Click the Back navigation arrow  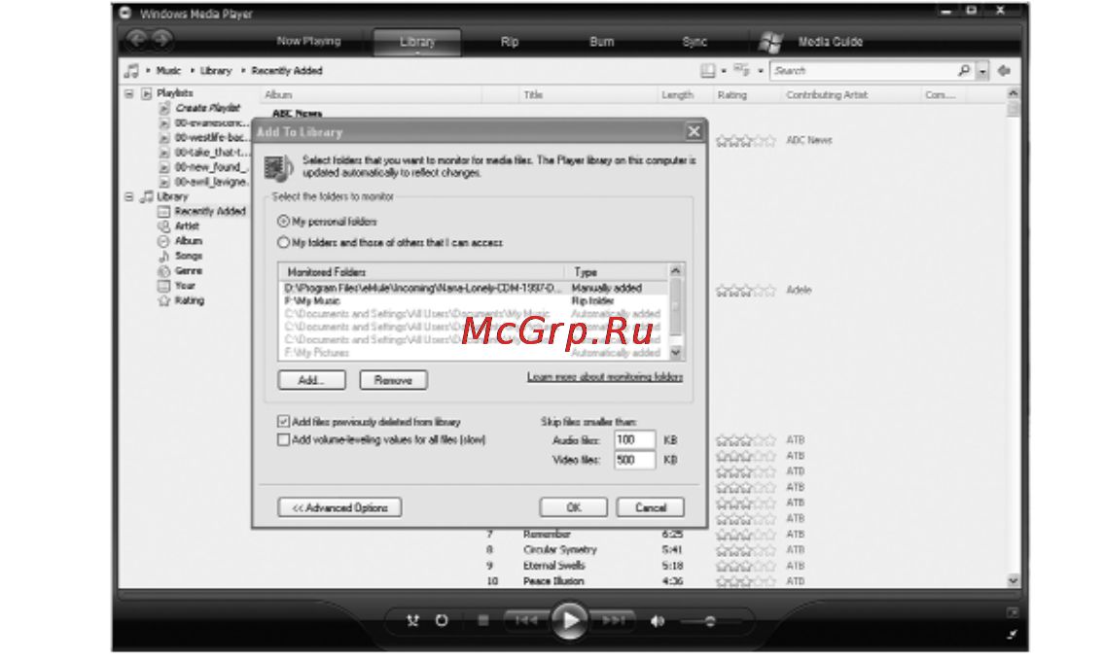click(x=138, y=39)
